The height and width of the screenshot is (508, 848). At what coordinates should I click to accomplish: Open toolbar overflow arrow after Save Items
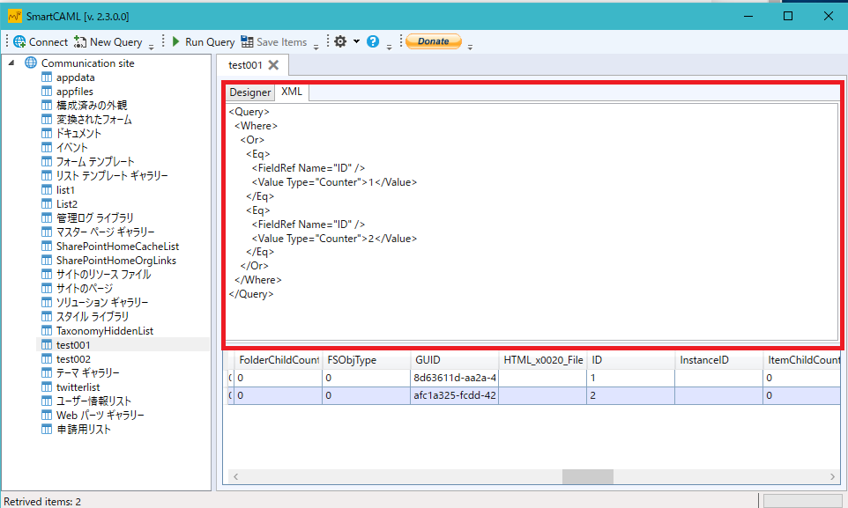[316, 47]
